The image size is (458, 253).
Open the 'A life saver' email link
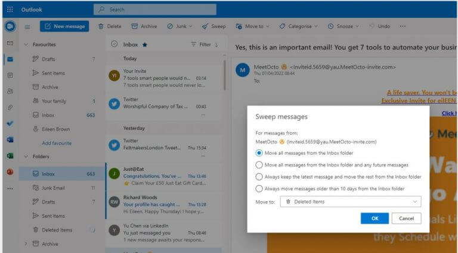[x=422, y=93]
